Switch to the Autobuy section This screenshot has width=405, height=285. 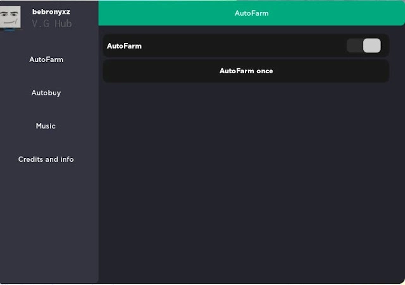pos(46,93)
